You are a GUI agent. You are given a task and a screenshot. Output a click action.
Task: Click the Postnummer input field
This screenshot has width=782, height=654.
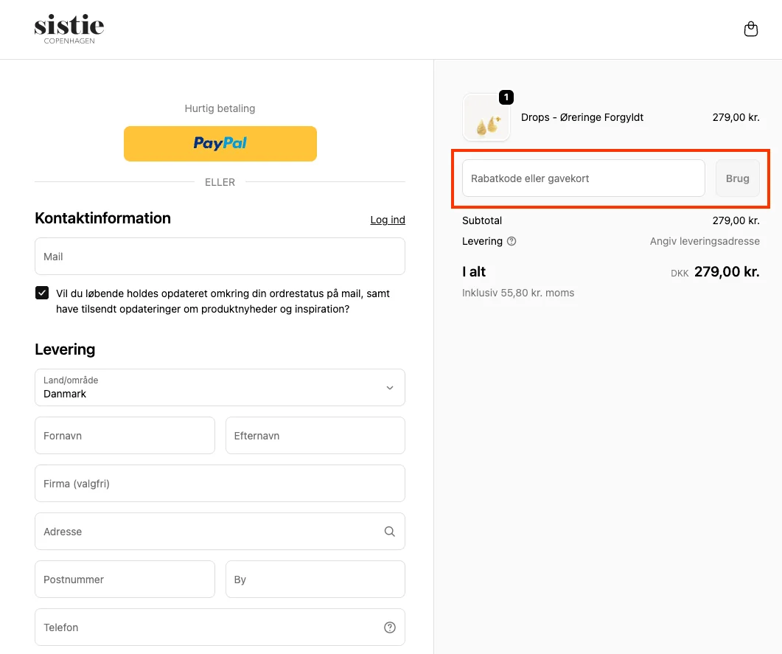click(125, 580)
